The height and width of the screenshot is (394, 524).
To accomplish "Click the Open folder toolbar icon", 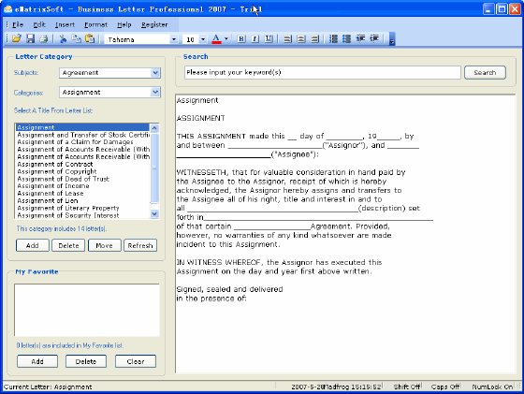I will tap(17, 38).
